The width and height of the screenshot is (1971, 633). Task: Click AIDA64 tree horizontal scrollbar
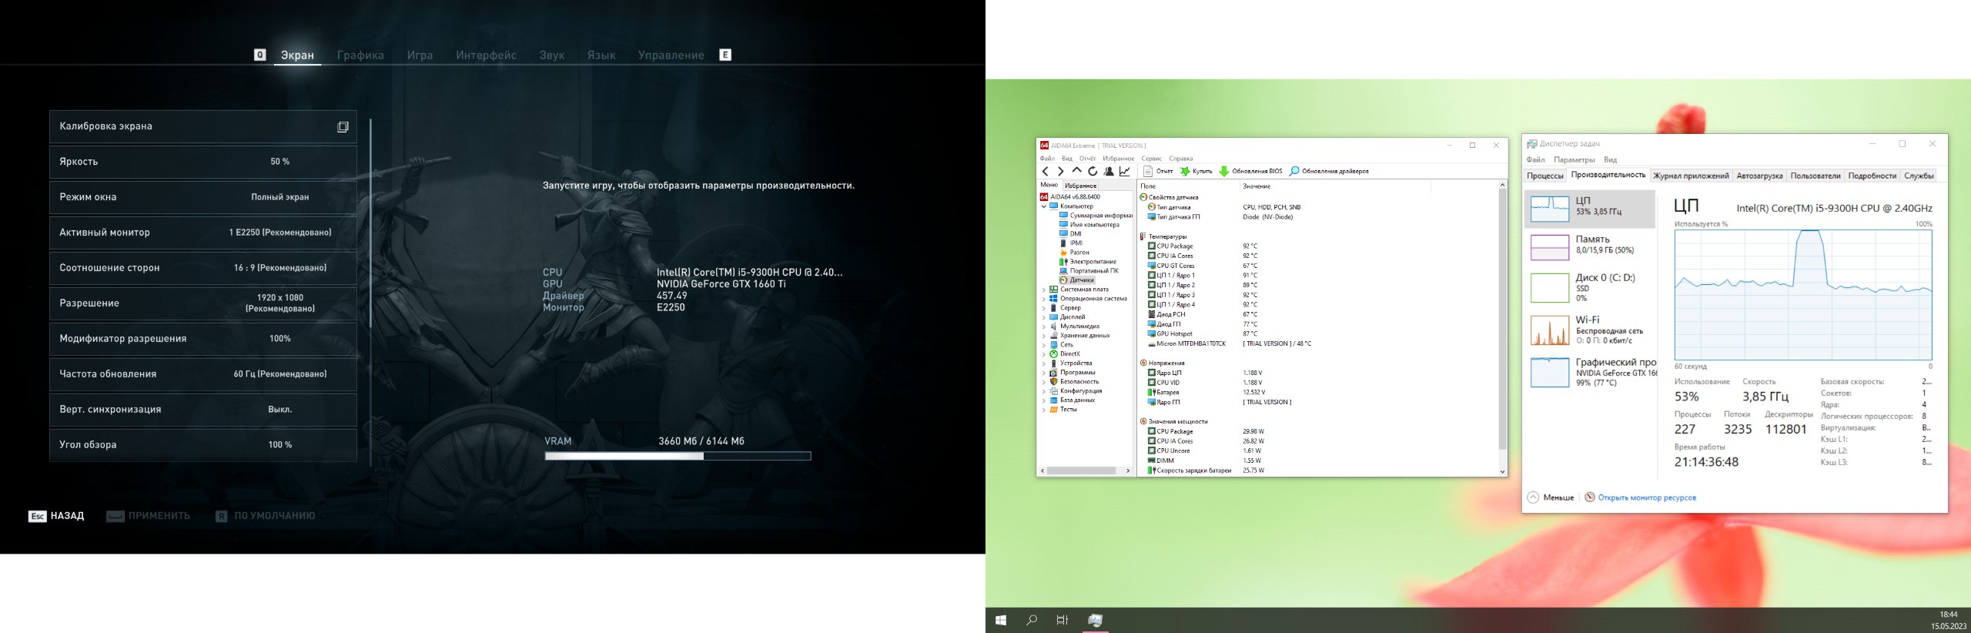[x=1082, y=471]
